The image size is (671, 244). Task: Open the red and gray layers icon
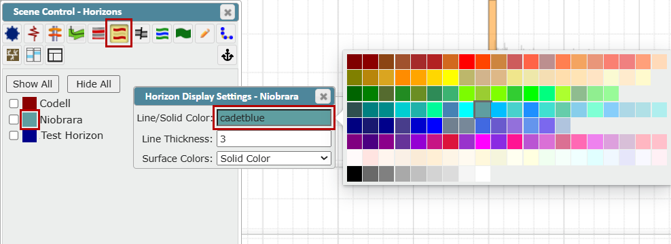98,33
